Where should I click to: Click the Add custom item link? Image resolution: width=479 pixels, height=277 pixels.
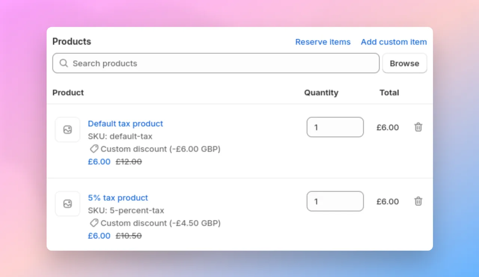coord(394,42)
